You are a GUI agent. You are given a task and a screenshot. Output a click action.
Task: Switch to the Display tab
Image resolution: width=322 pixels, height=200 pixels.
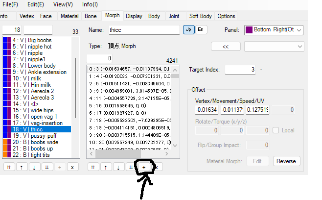[134, 16]
